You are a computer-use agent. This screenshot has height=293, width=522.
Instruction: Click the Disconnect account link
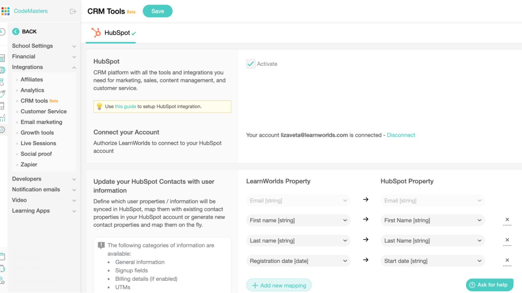pos(401,135)
